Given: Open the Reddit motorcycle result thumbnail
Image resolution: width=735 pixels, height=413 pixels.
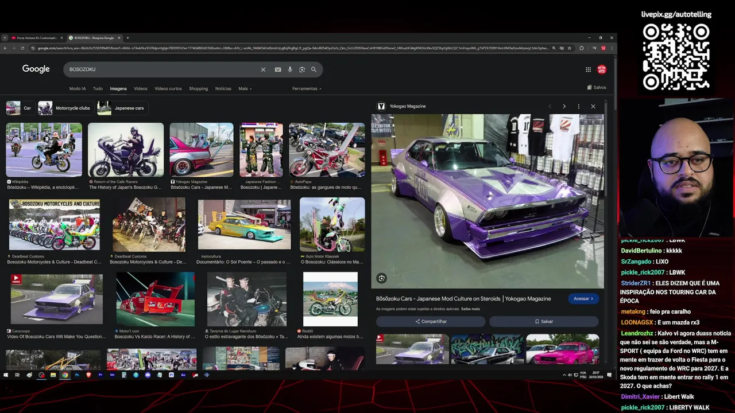Looking at the screenshot, I should click(x=330, y=299).
